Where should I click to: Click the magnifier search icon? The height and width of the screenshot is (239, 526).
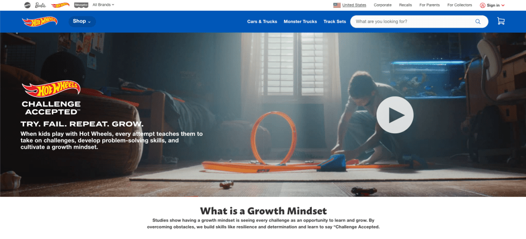[478, 22]
